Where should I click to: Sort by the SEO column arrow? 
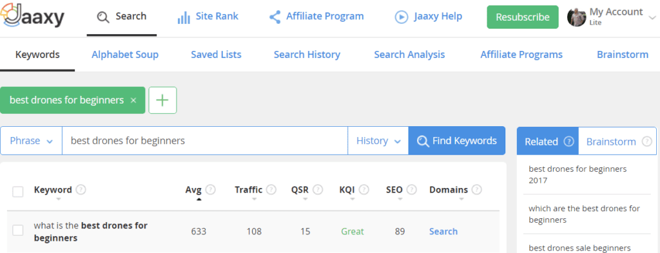[x=400, y=199]
